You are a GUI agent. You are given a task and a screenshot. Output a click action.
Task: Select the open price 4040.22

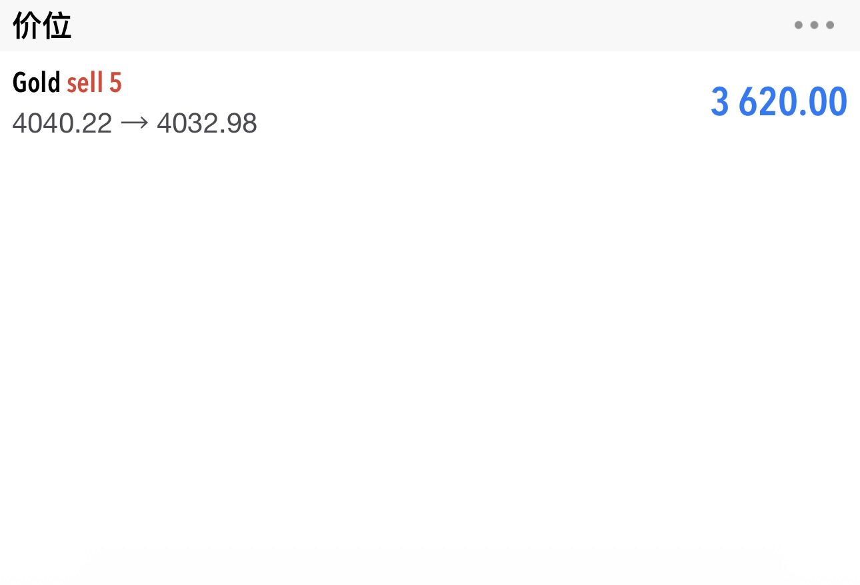62,123
